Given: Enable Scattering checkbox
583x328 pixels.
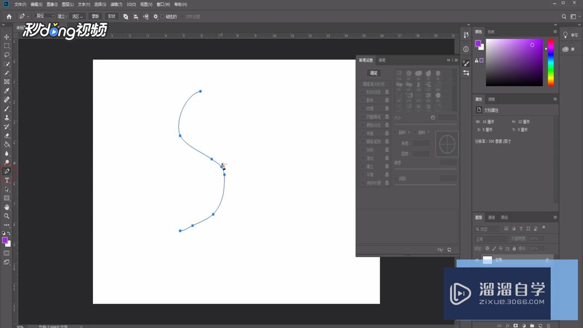Looking at the screenshot, I should click(363, 100).
